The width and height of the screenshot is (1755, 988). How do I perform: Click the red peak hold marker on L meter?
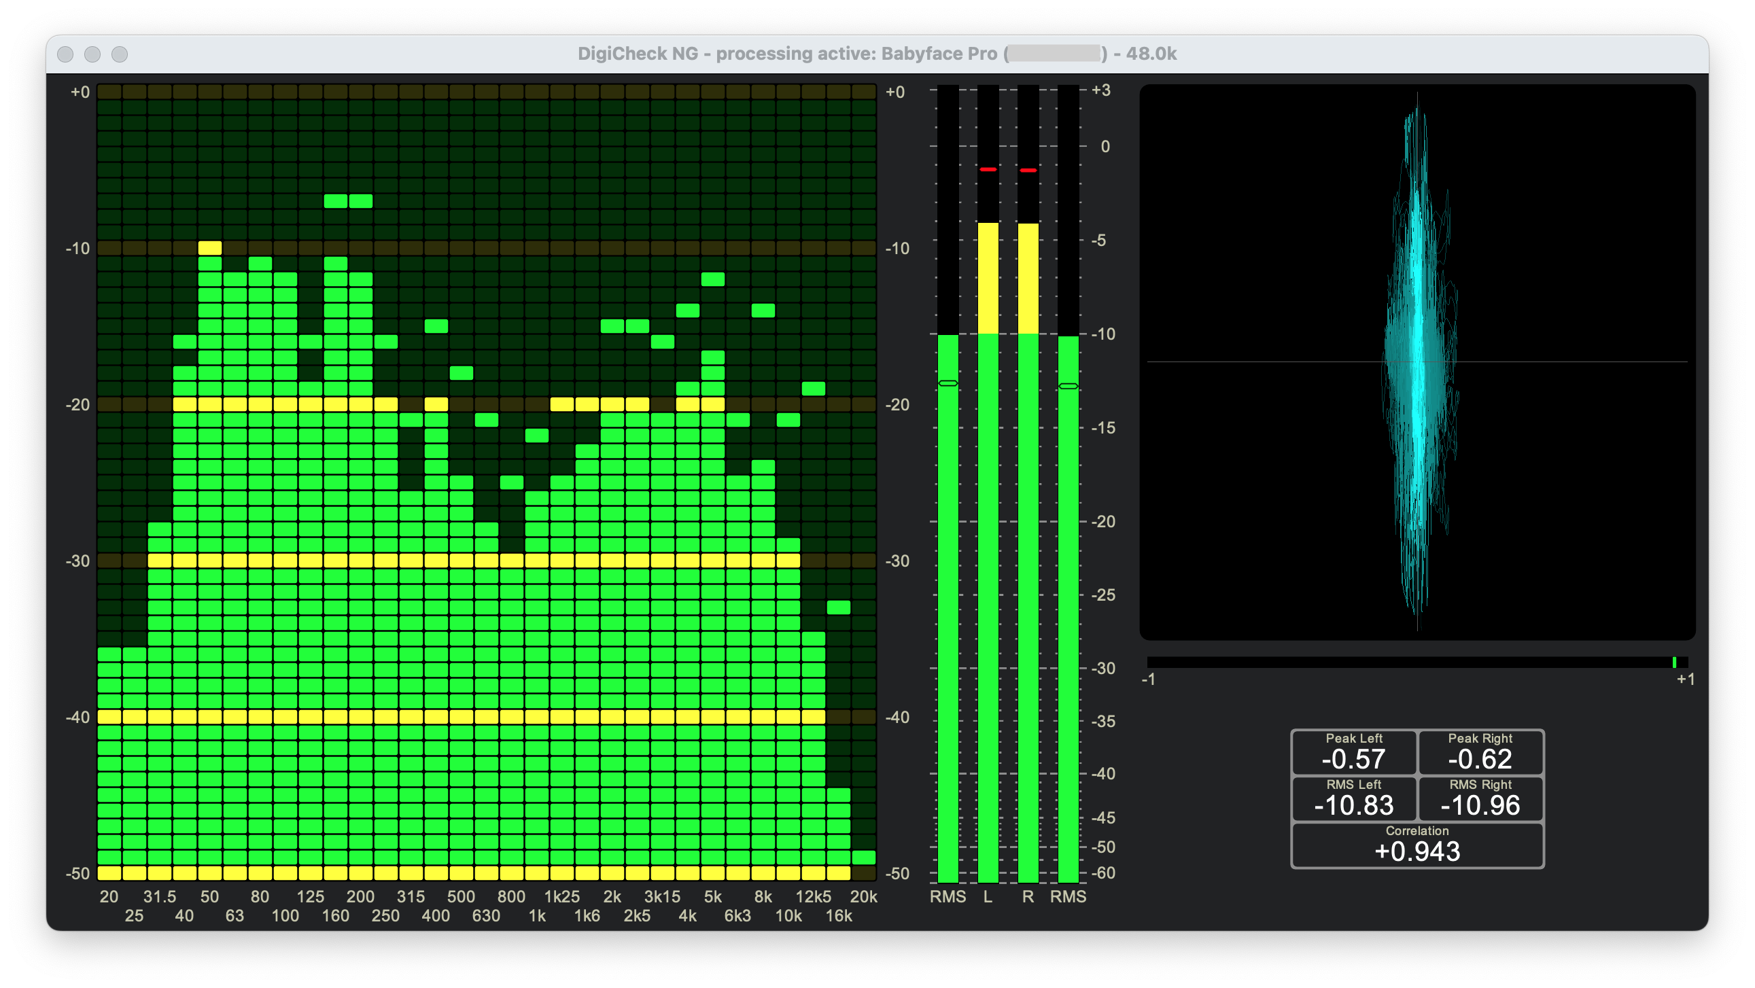[x=988, y=169]
